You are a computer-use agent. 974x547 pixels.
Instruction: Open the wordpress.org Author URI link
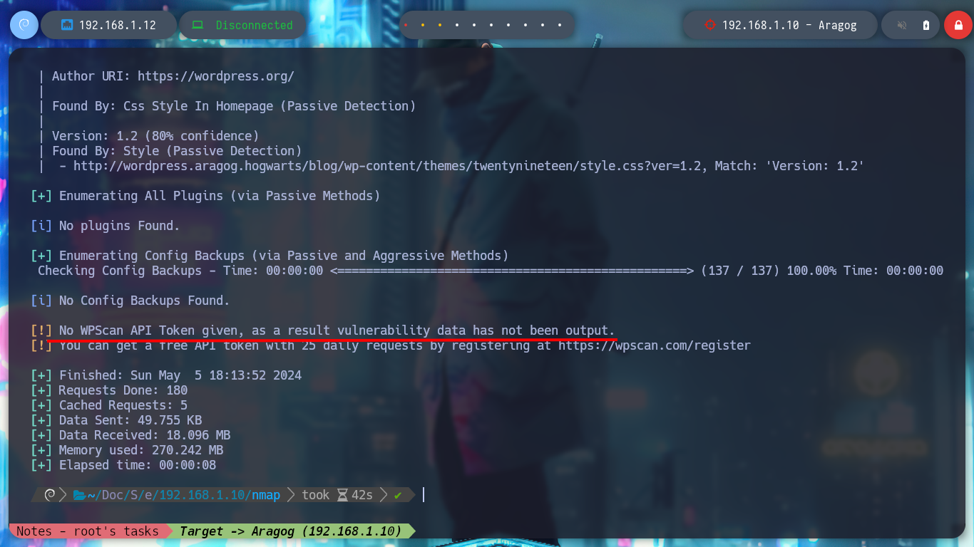(x=216, y=76)
